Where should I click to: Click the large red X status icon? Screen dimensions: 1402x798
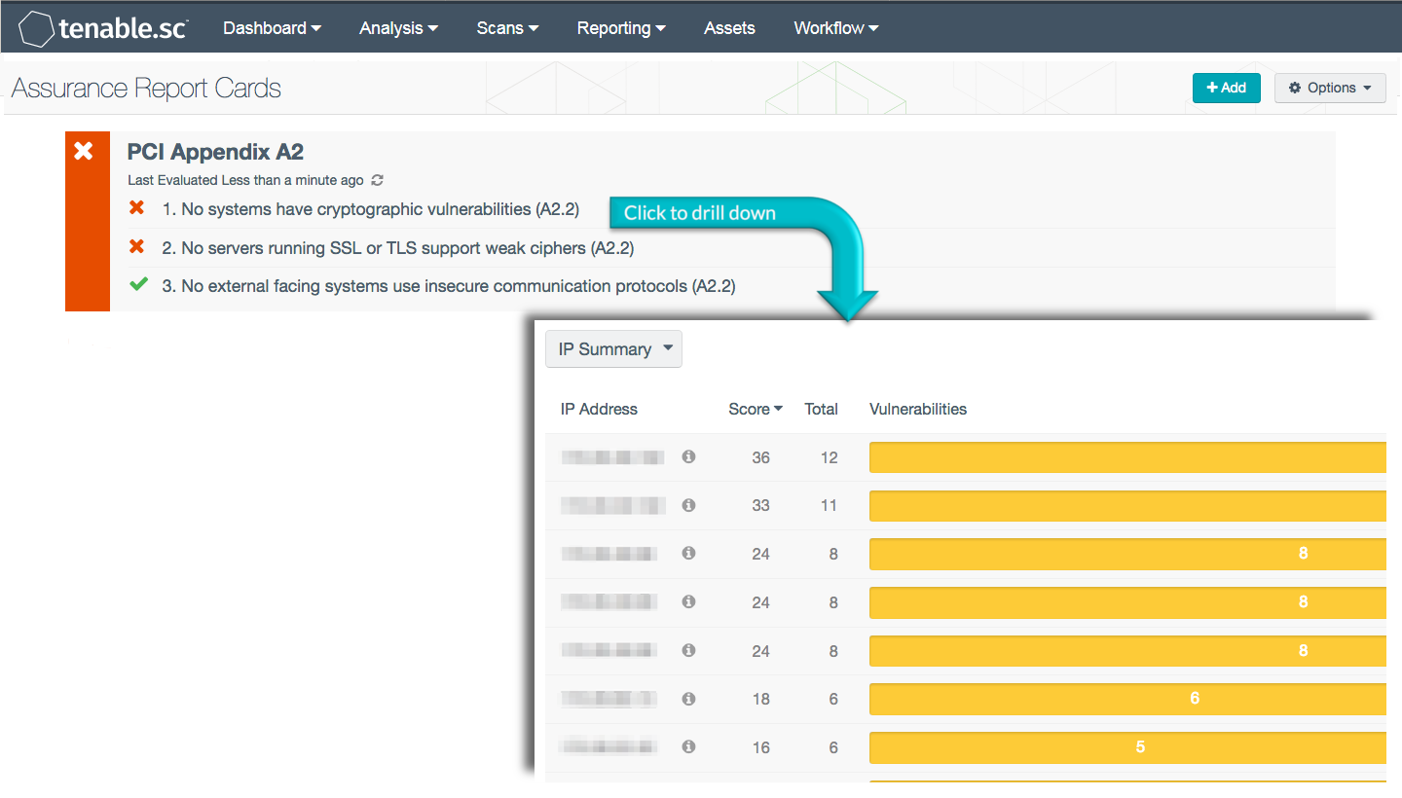tap(84, 151)
